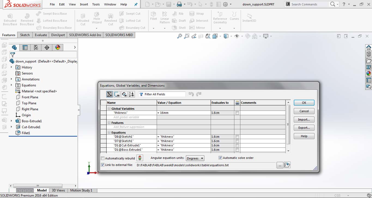
Task: Click OK in the Equations dialog
Action: coord(304,103)
